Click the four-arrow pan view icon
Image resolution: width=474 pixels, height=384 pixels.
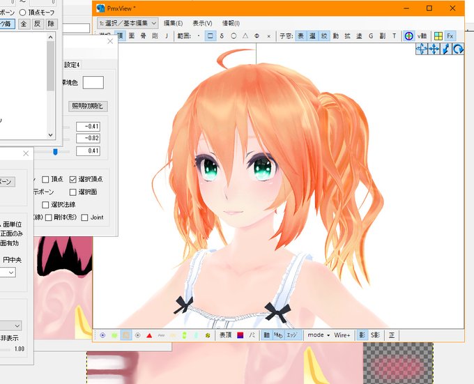434,49
